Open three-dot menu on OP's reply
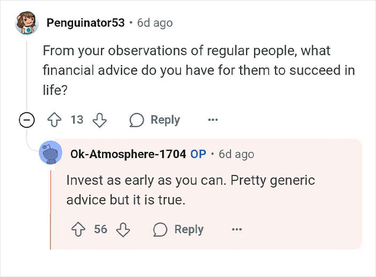 237,230
